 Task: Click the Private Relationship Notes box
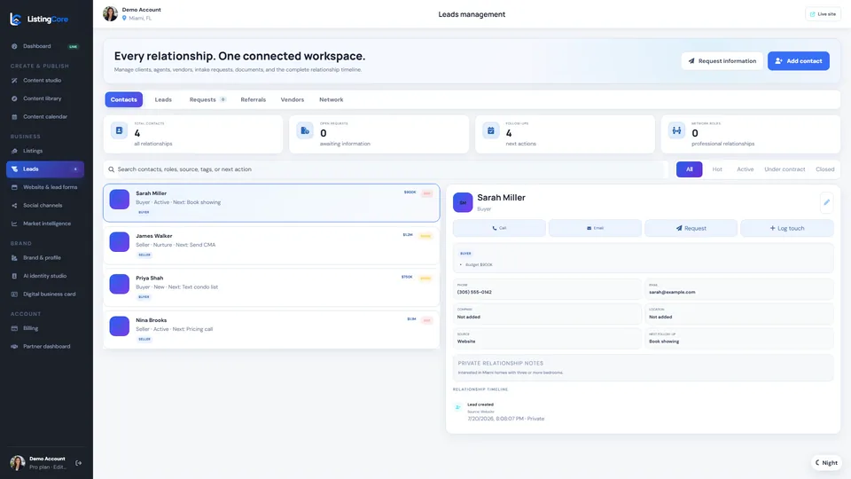pyautogui.click(x=644, y=367)
